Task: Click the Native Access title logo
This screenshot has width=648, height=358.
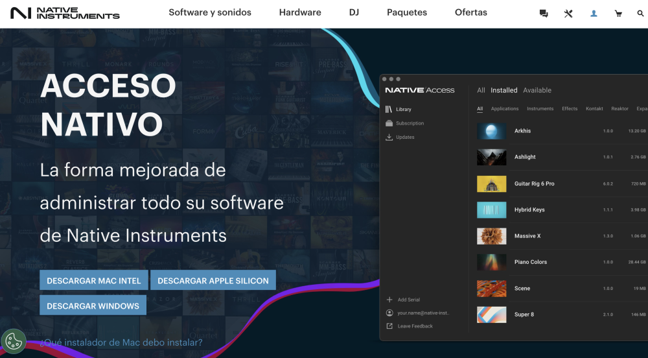Action: point(420,90)
